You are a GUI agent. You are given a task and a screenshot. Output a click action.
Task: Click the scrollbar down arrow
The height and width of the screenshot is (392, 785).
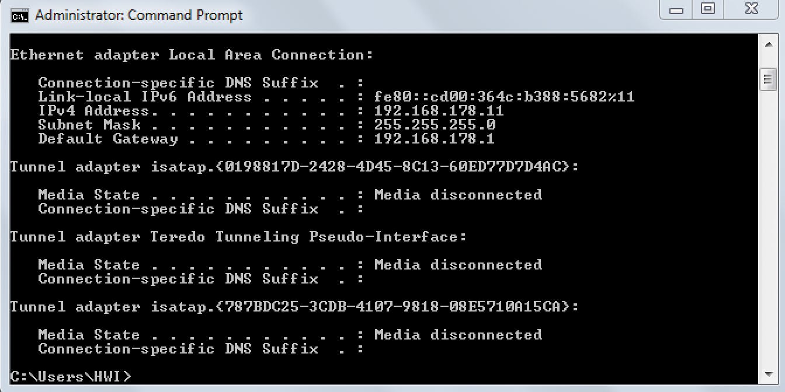pos(768,373)
